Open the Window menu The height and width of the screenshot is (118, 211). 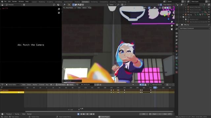[21, 2]
